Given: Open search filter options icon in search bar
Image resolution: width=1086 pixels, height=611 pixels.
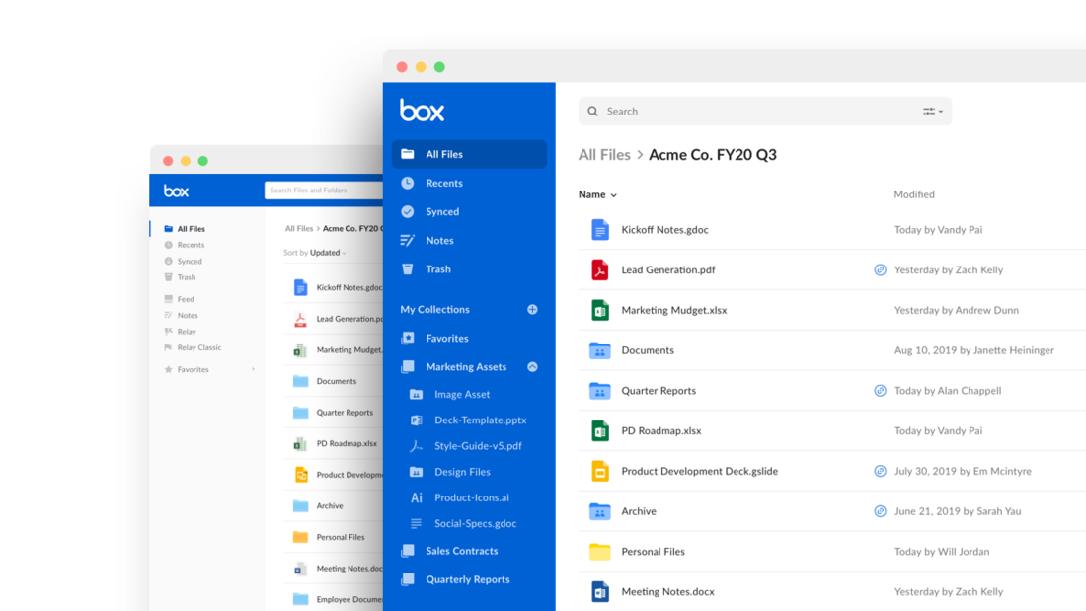Looking at the screenshot, I should tap(932, 111).
